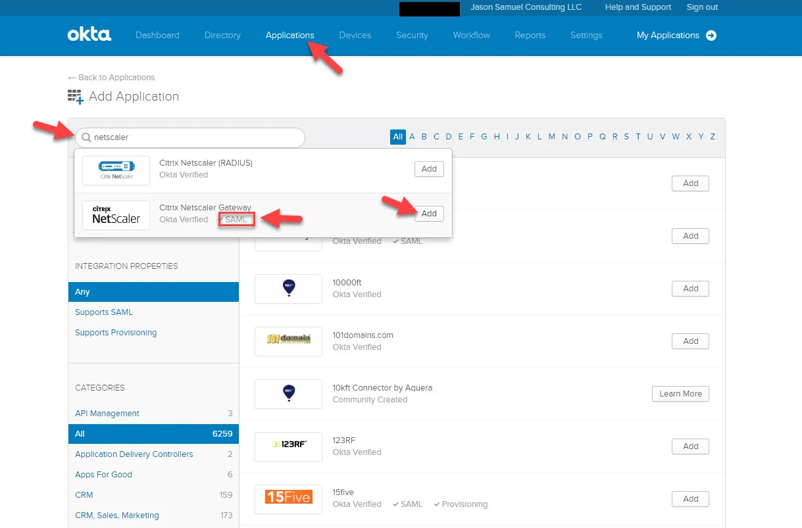
Task: Select the All alphabet filter
Action: coord(398,137)
